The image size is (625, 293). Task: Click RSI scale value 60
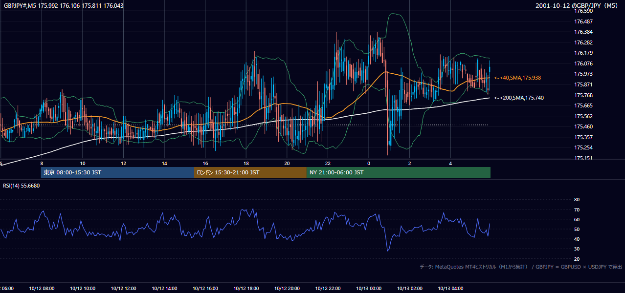577,219
